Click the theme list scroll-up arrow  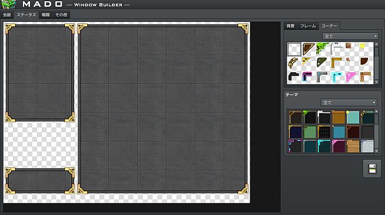pos(376,112)
